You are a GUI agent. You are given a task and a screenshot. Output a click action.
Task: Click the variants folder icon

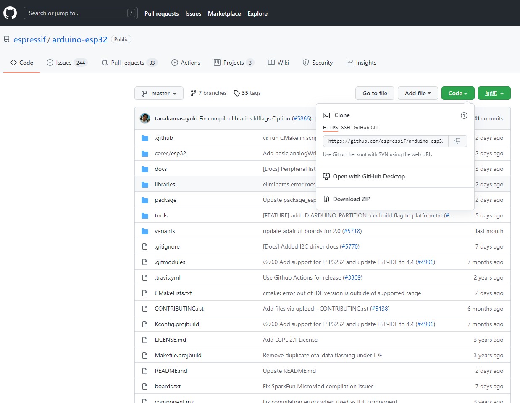pyautogui.click(x=145, y=231)
